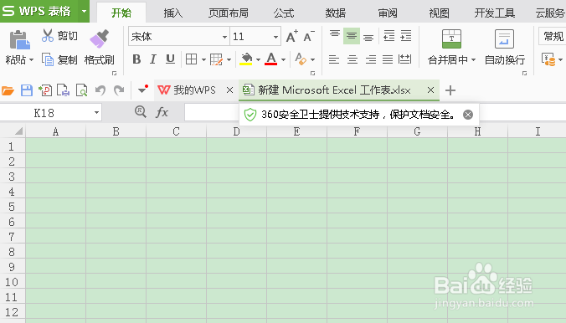
Task: Click the Copy icon
Action: 47,59
